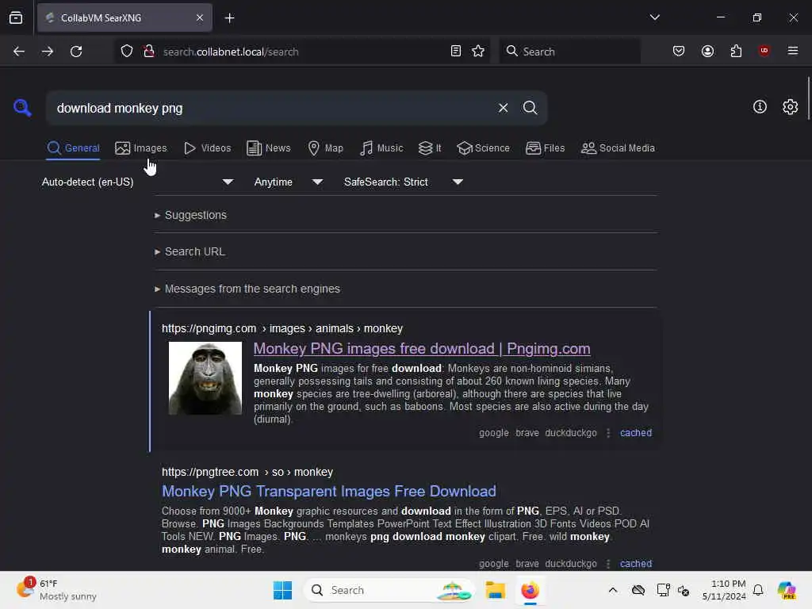
Task: Open SearXNG preferences gear icon
Action: click(790, 107)
